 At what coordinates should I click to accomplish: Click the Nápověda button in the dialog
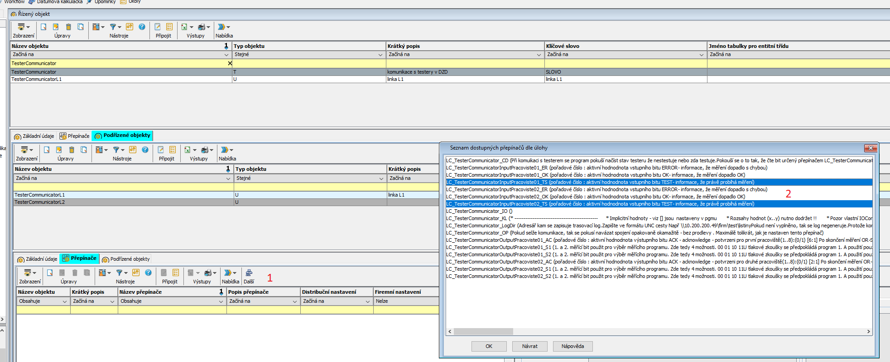[572, 346]
